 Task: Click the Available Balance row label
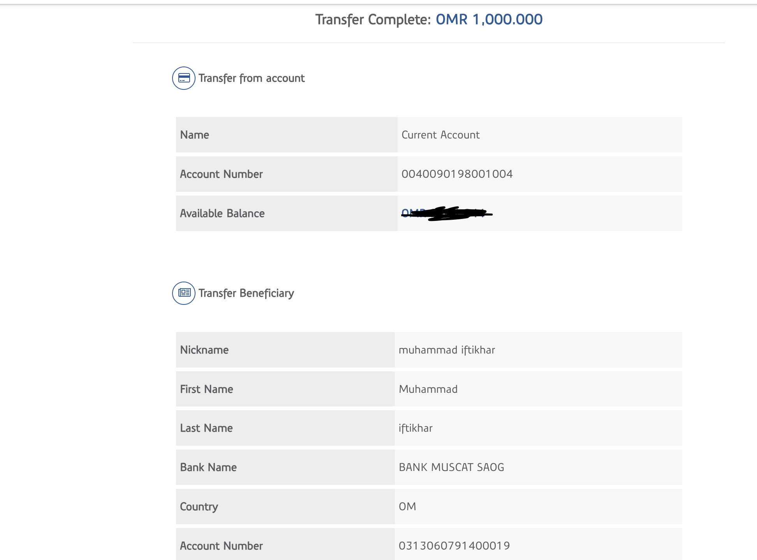click(222, 213)
